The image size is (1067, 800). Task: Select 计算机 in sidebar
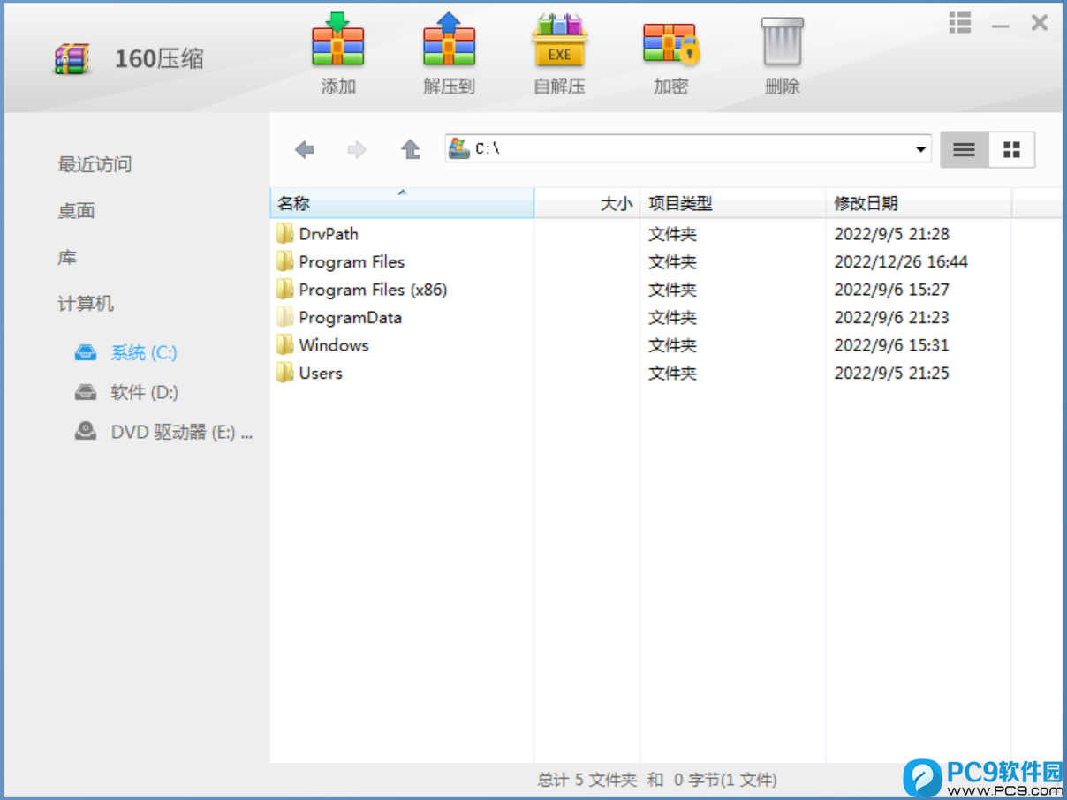[x=86, y=304]
